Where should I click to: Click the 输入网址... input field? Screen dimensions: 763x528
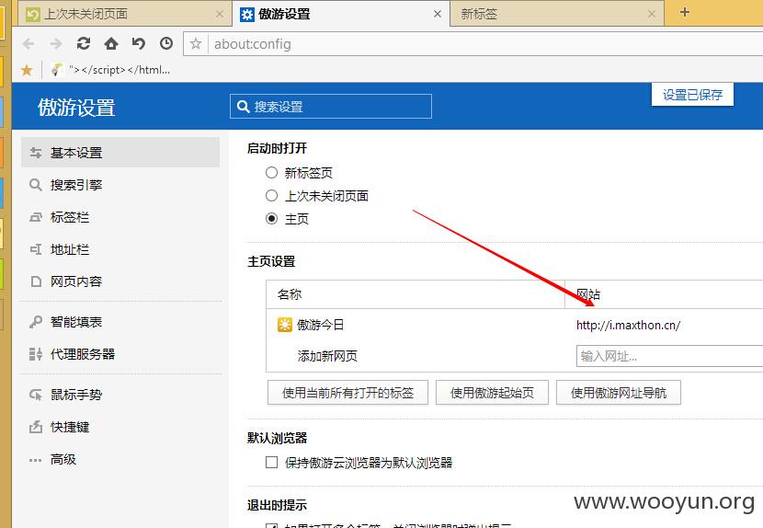click(x=669, y=356)
